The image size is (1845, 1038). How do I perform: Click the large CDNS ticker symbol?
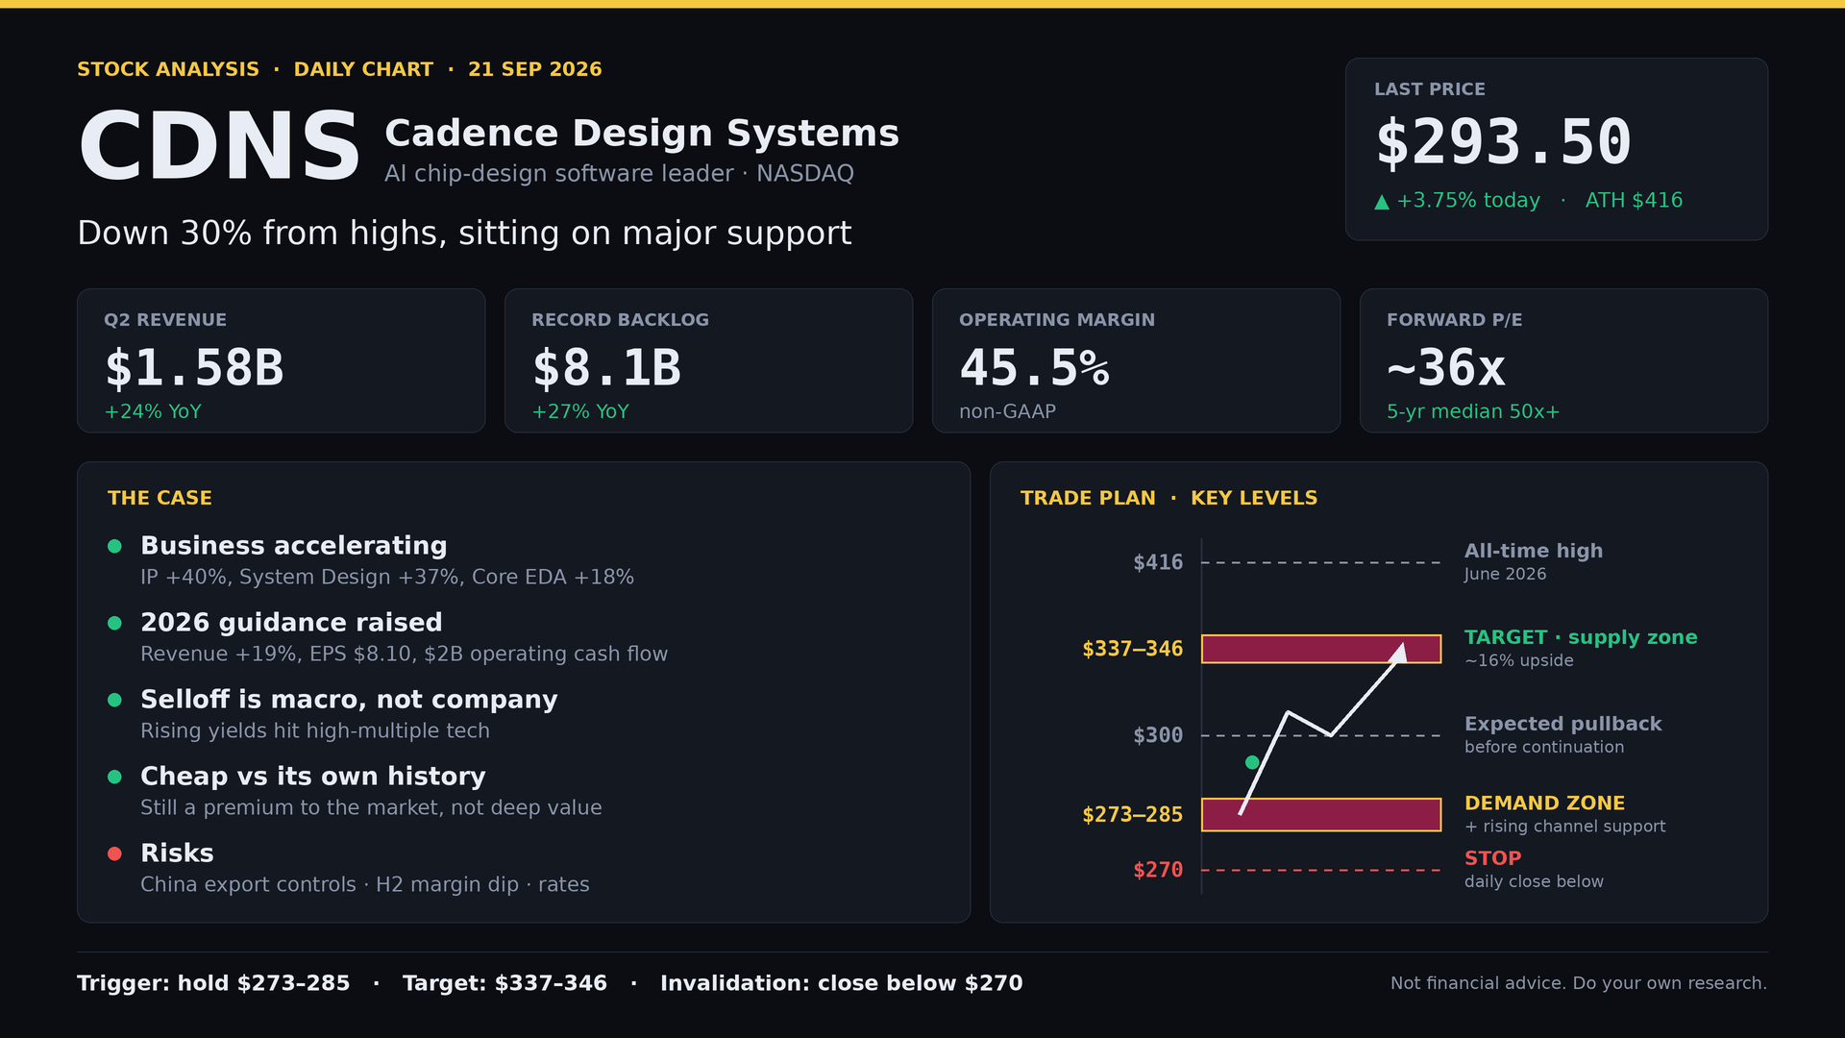pyautogui.click(x=220, y=146)
